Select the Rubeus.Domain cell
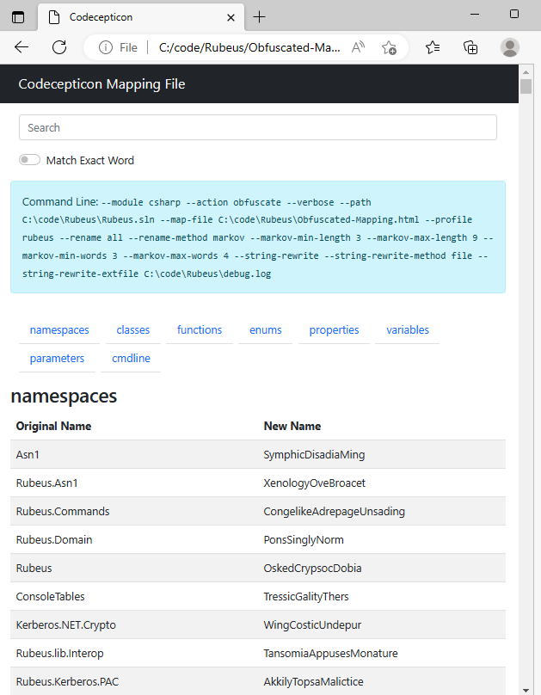 point(134,540)
